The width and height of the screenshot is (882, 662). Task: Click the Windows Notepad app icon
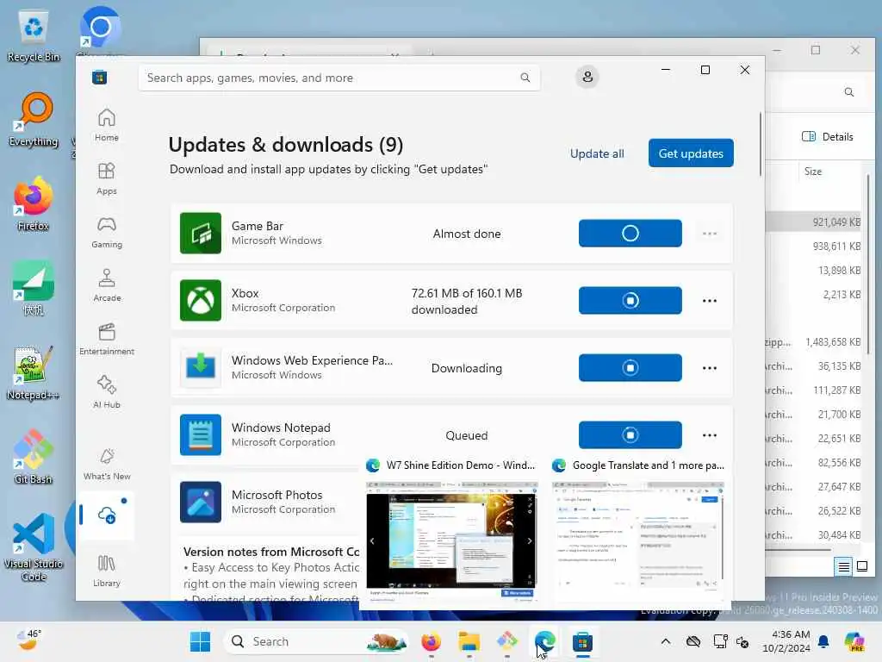coord(201,435)
